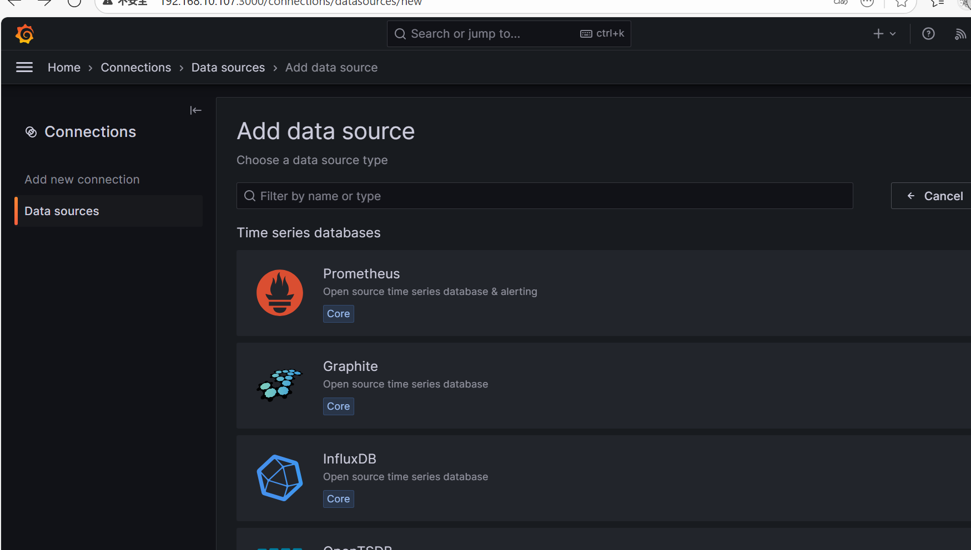This screenshot has width=971, height=550.
Task: Click the Core badge under Graphite
Action: pyautogui.click(x=339, y=406)
